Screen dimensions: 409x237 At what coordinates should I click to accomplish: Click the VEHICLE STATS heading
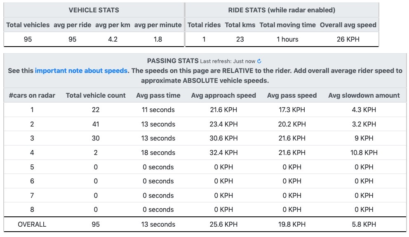click(x=94, y=10)
